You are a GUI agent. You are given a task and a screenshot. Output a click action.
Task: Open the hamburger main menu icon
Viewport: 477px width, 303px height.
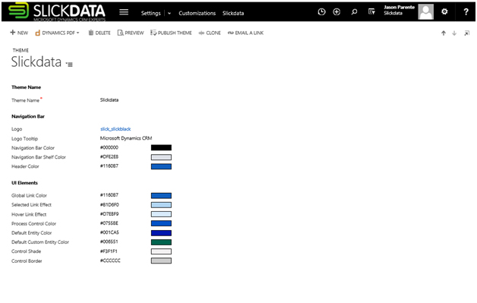[x=124, y=12]
